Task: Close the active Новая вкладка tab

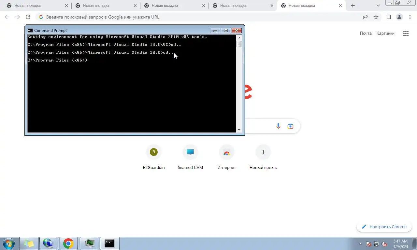Action: click(340, 6)
